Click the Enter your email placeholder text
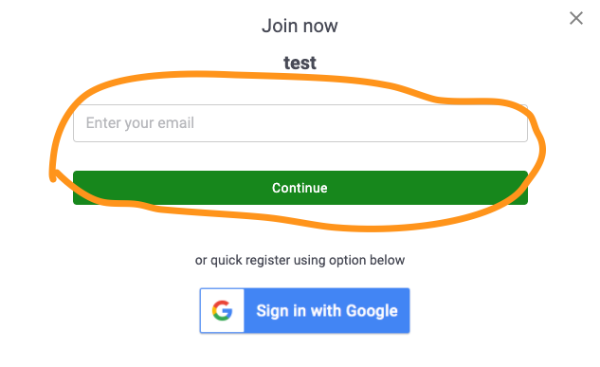600x367 pixels. (140, 123)
